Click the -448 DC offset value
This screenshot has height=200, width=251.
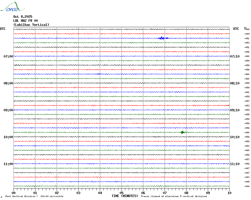(247, 29)
